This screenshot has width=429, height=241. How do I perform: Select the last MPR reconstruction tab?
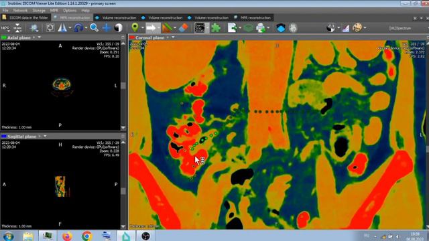(x=253, y=17)
